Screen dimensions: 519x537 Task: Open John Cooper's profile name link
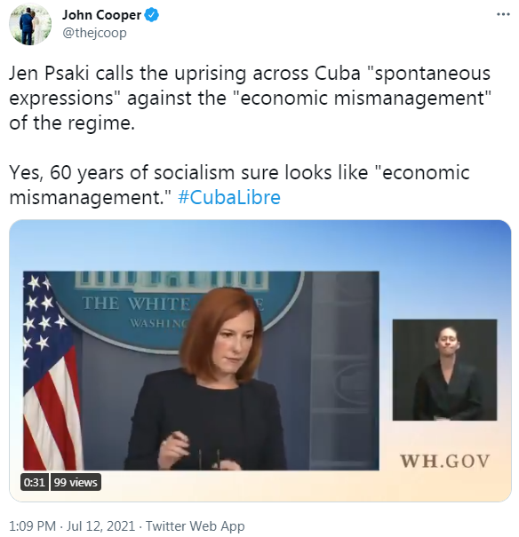pyautogui.click(x=101, y=15)
